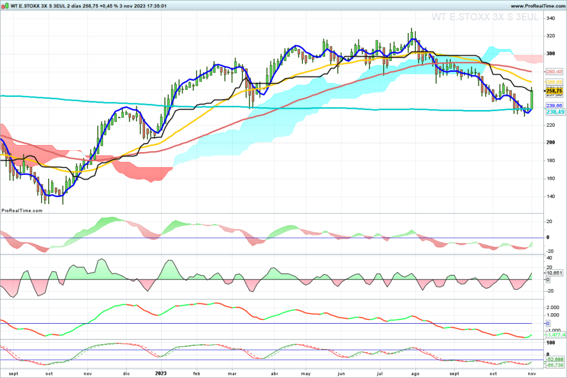Click the cyan 238,49 price label

555,112
